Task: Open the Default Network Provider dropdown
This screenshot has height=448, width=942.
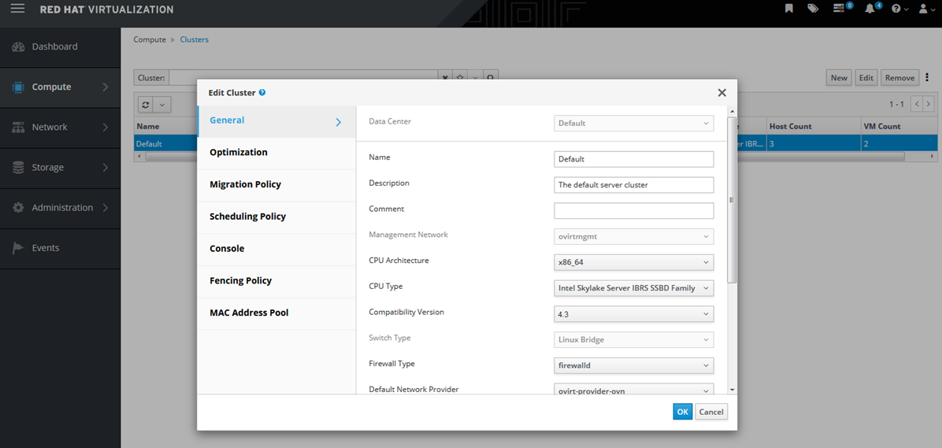Action: 634,389
